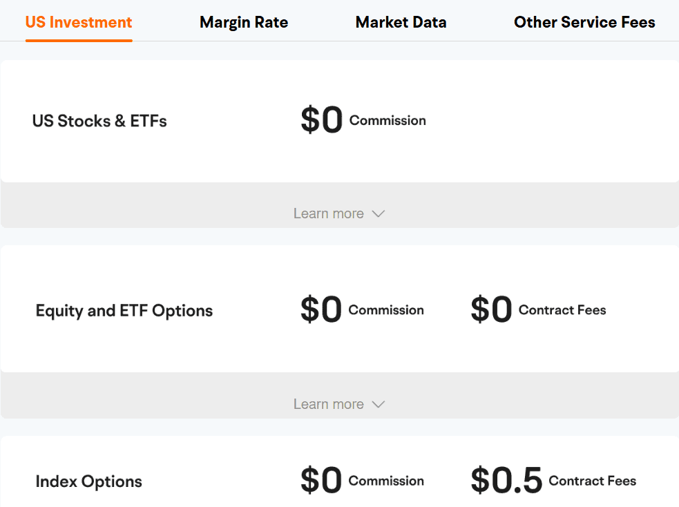Select the US Investment tab
This screenshot has width=679, height=507.
pyautogui.click(x=78, y=21)
